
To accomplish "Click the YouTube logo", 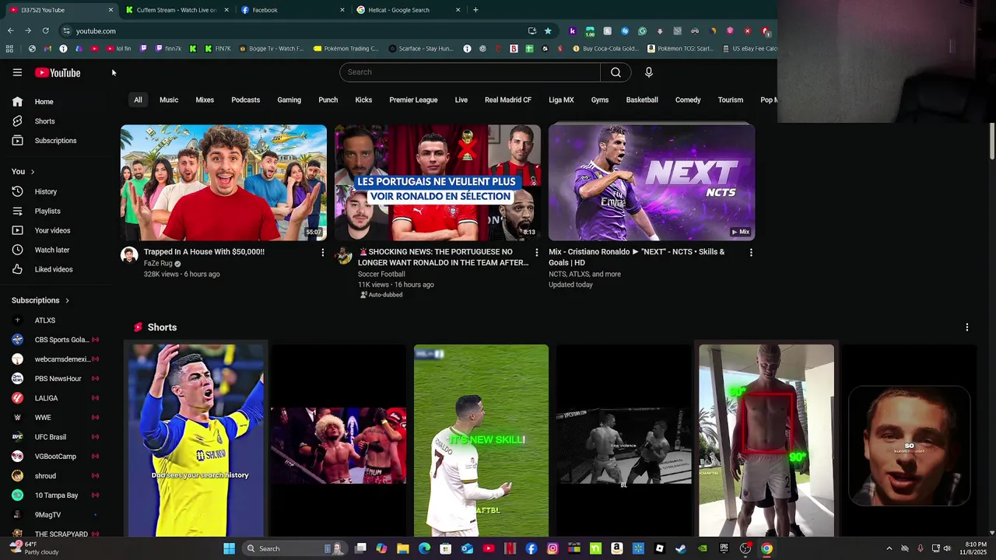I will pos(58,72).
